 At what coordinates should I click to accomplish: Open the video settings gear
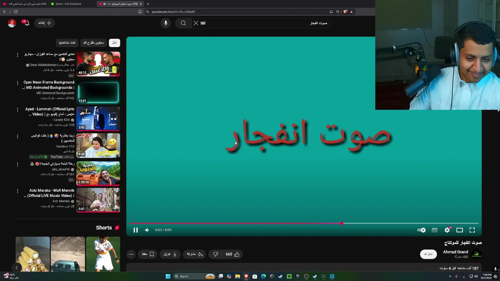click(447, 230)
